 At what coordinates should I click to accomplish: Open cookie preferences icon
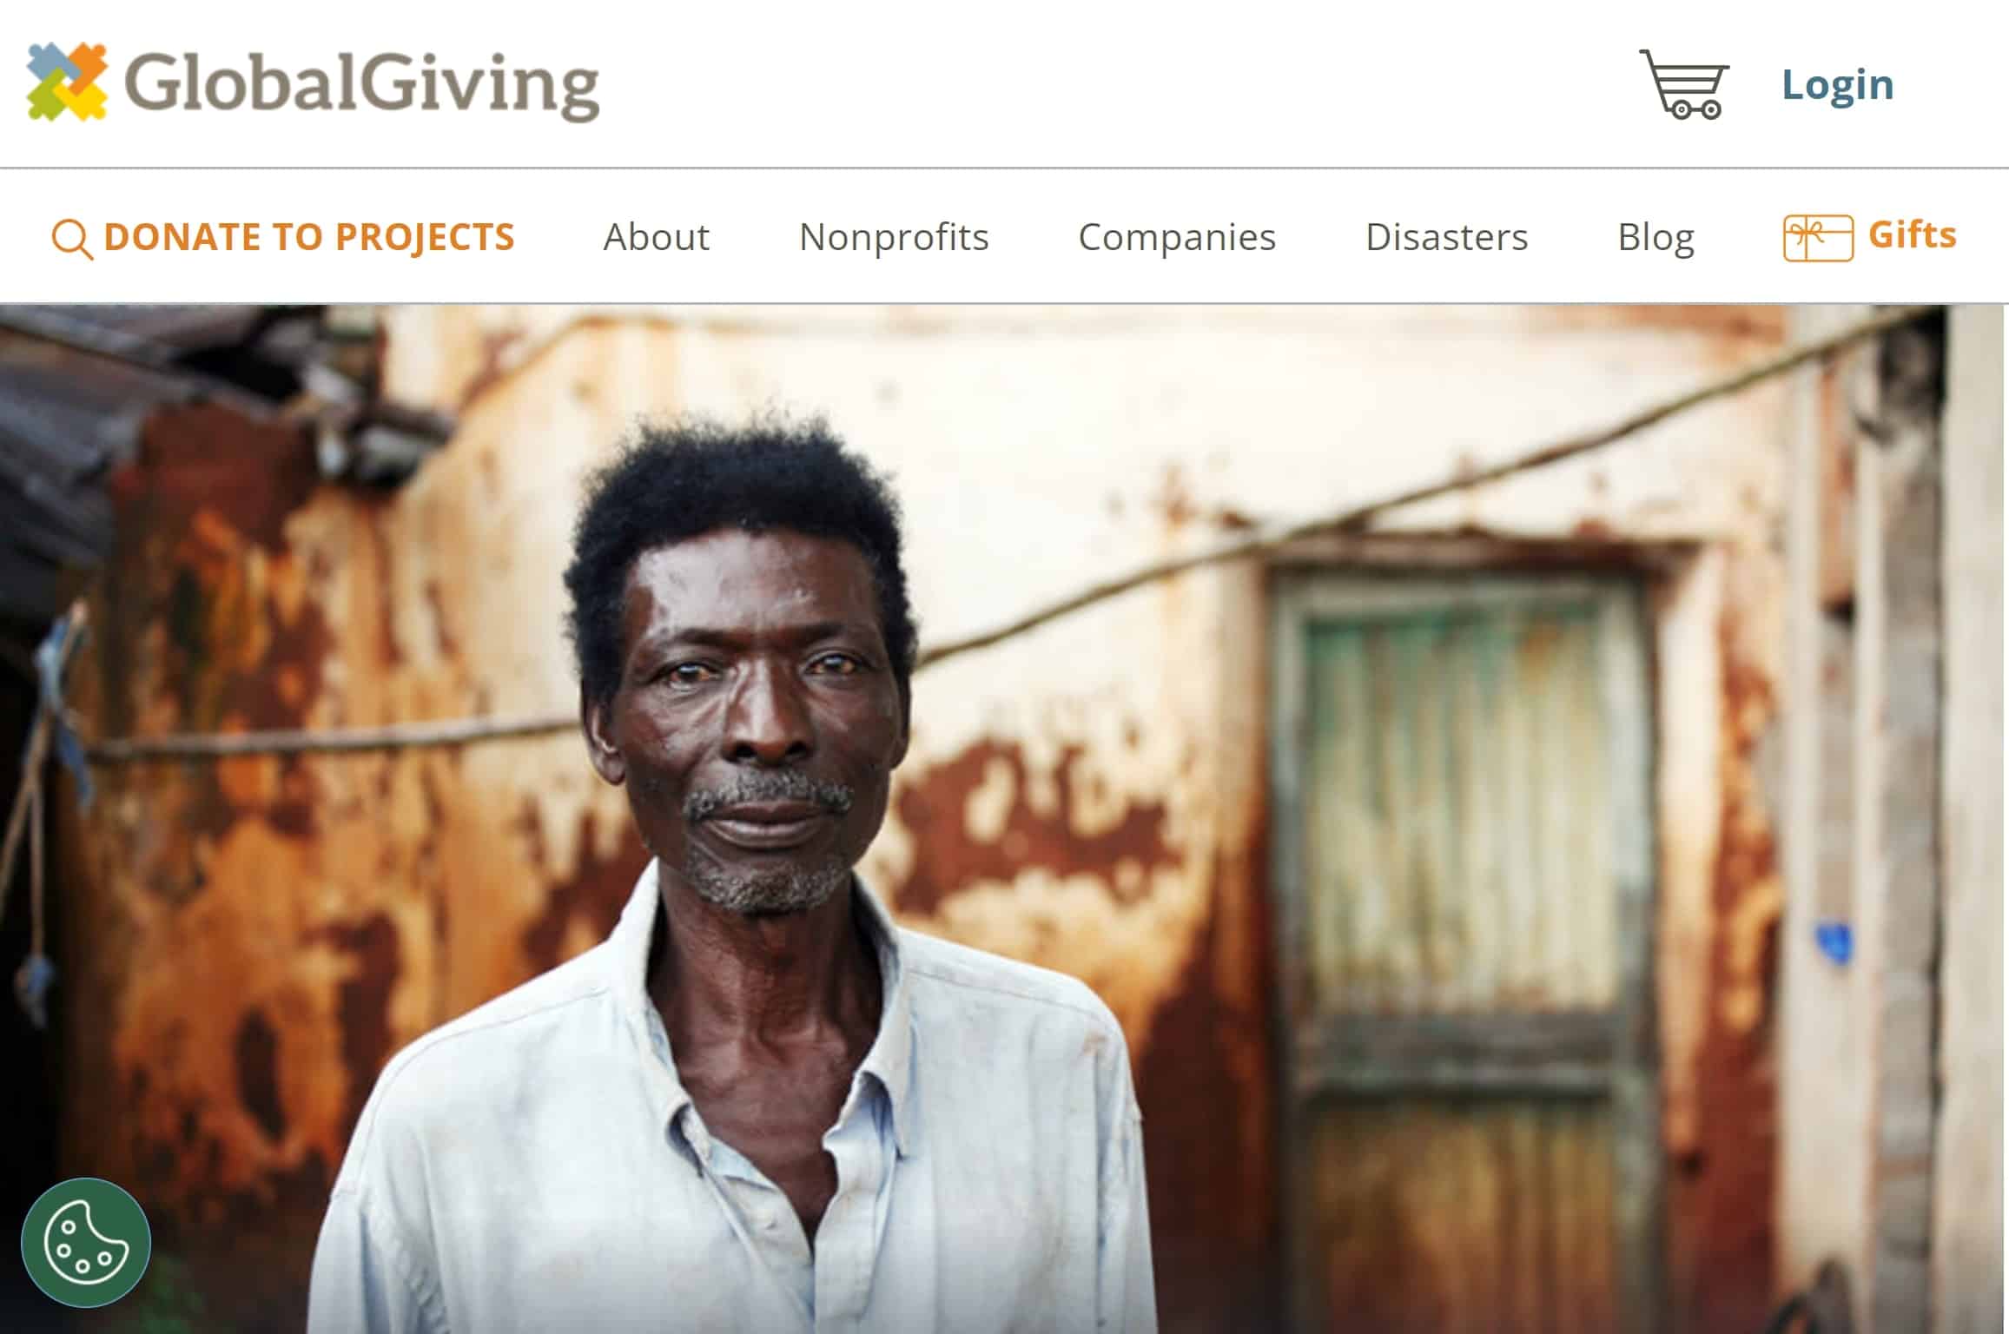[x=86, y=1243]
